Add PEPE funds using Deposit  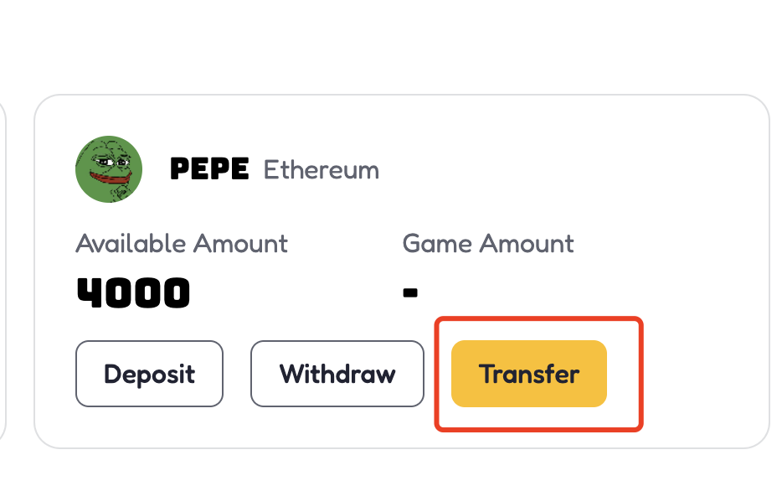click(x=149, y=374)
